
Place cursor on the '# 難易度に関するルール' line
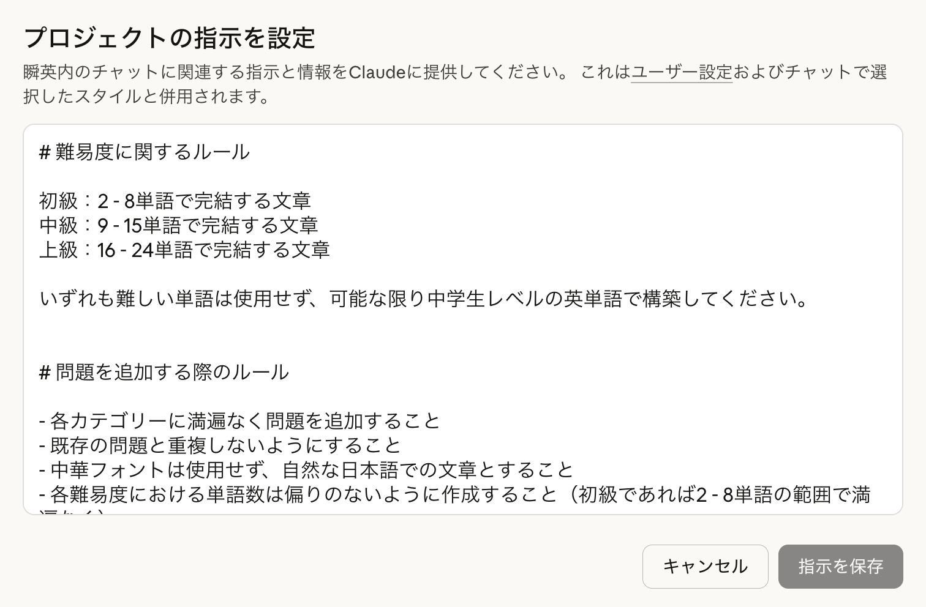click(145, 152)
